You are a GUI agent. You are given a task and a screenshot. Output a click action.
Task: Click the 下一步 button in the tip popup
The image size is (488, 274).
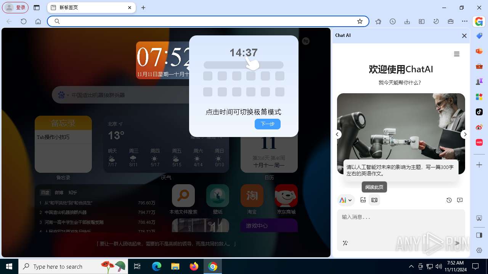[268, 124]
